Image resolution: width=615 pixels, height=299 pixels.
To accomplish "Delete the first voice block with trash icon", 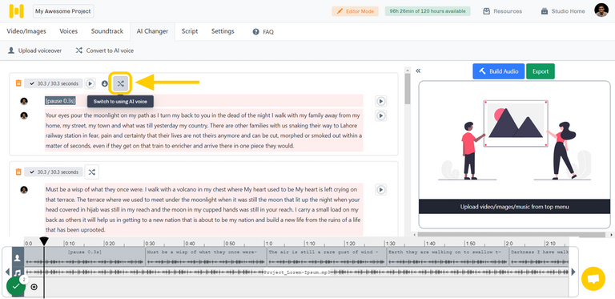I will [x=18, y=83].
